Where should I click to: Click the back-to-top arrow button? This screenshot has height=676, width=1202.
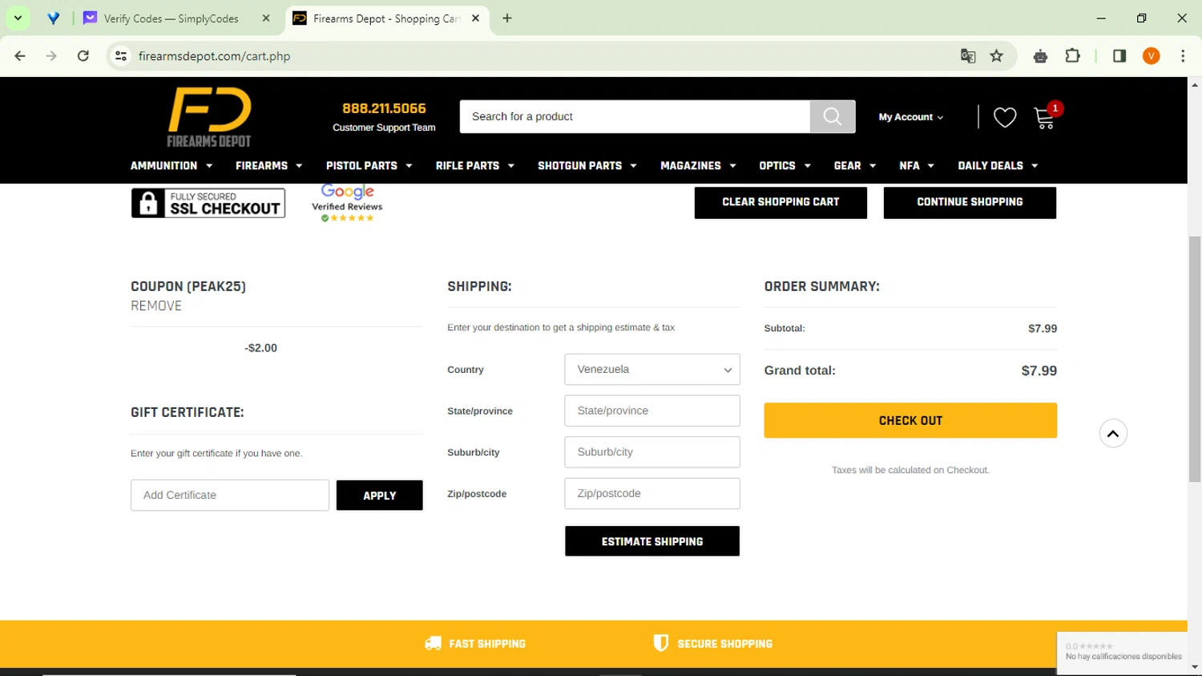[x=1113, y=433]
